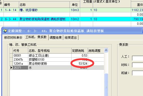The height and width of the screenshot is (96, 143).
Task: Select quota code 1- 4- 14 in main table
Action: [x=11, y=10]
